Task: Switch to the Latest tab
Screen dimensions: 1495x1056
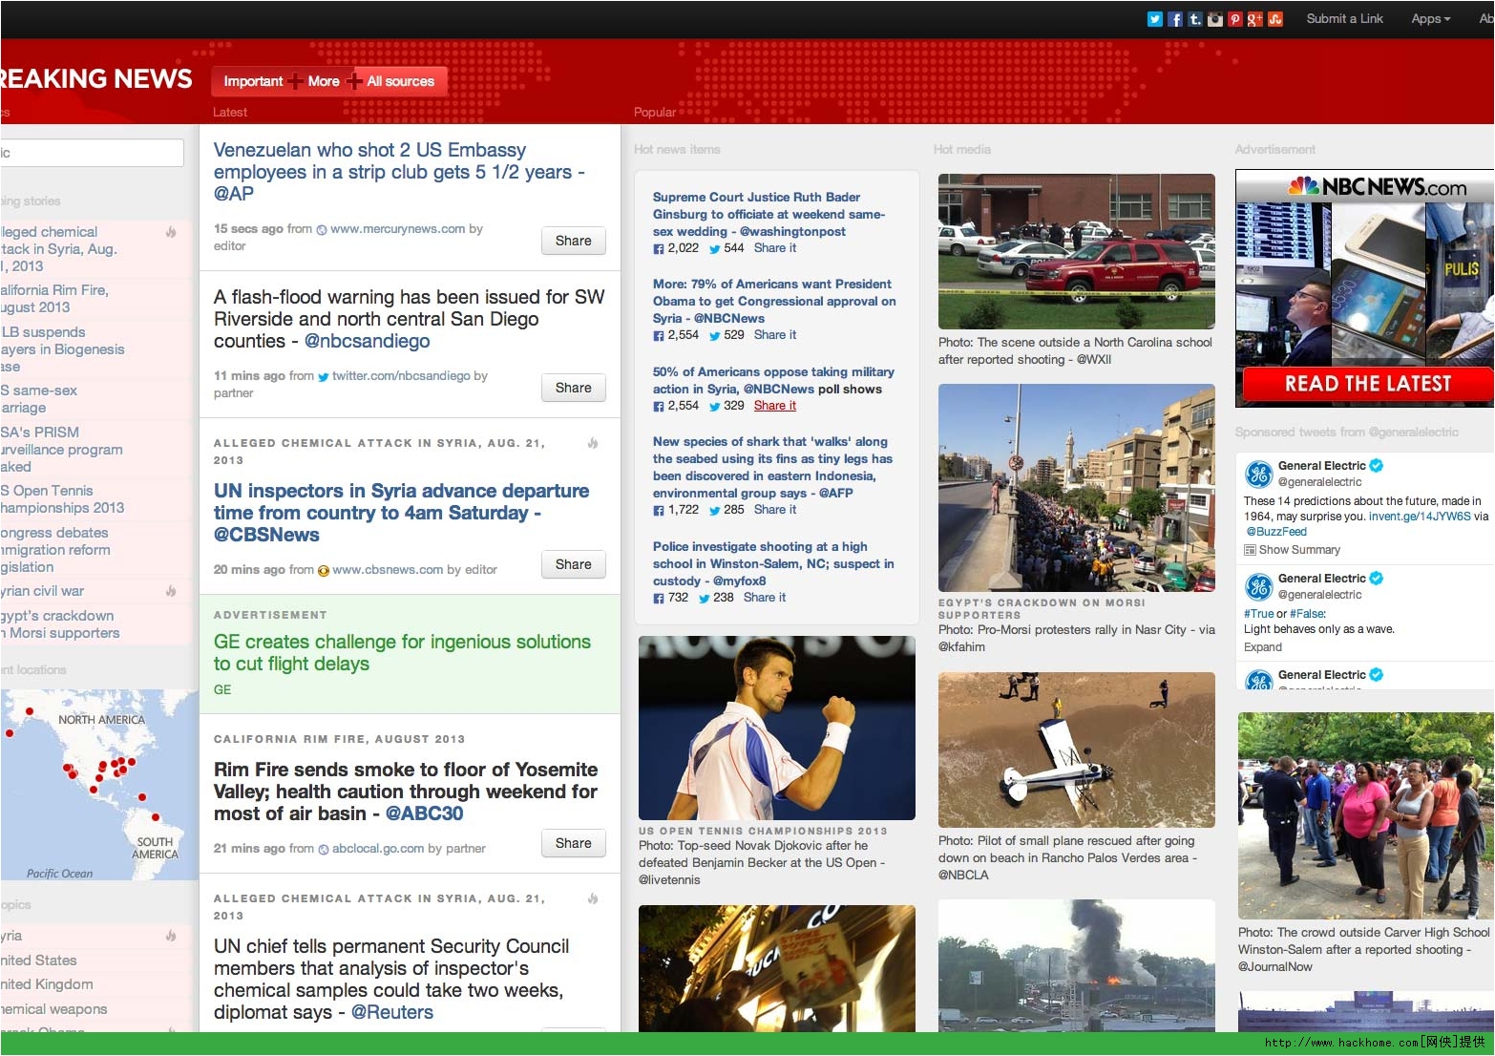Action: tap(230, 112)
